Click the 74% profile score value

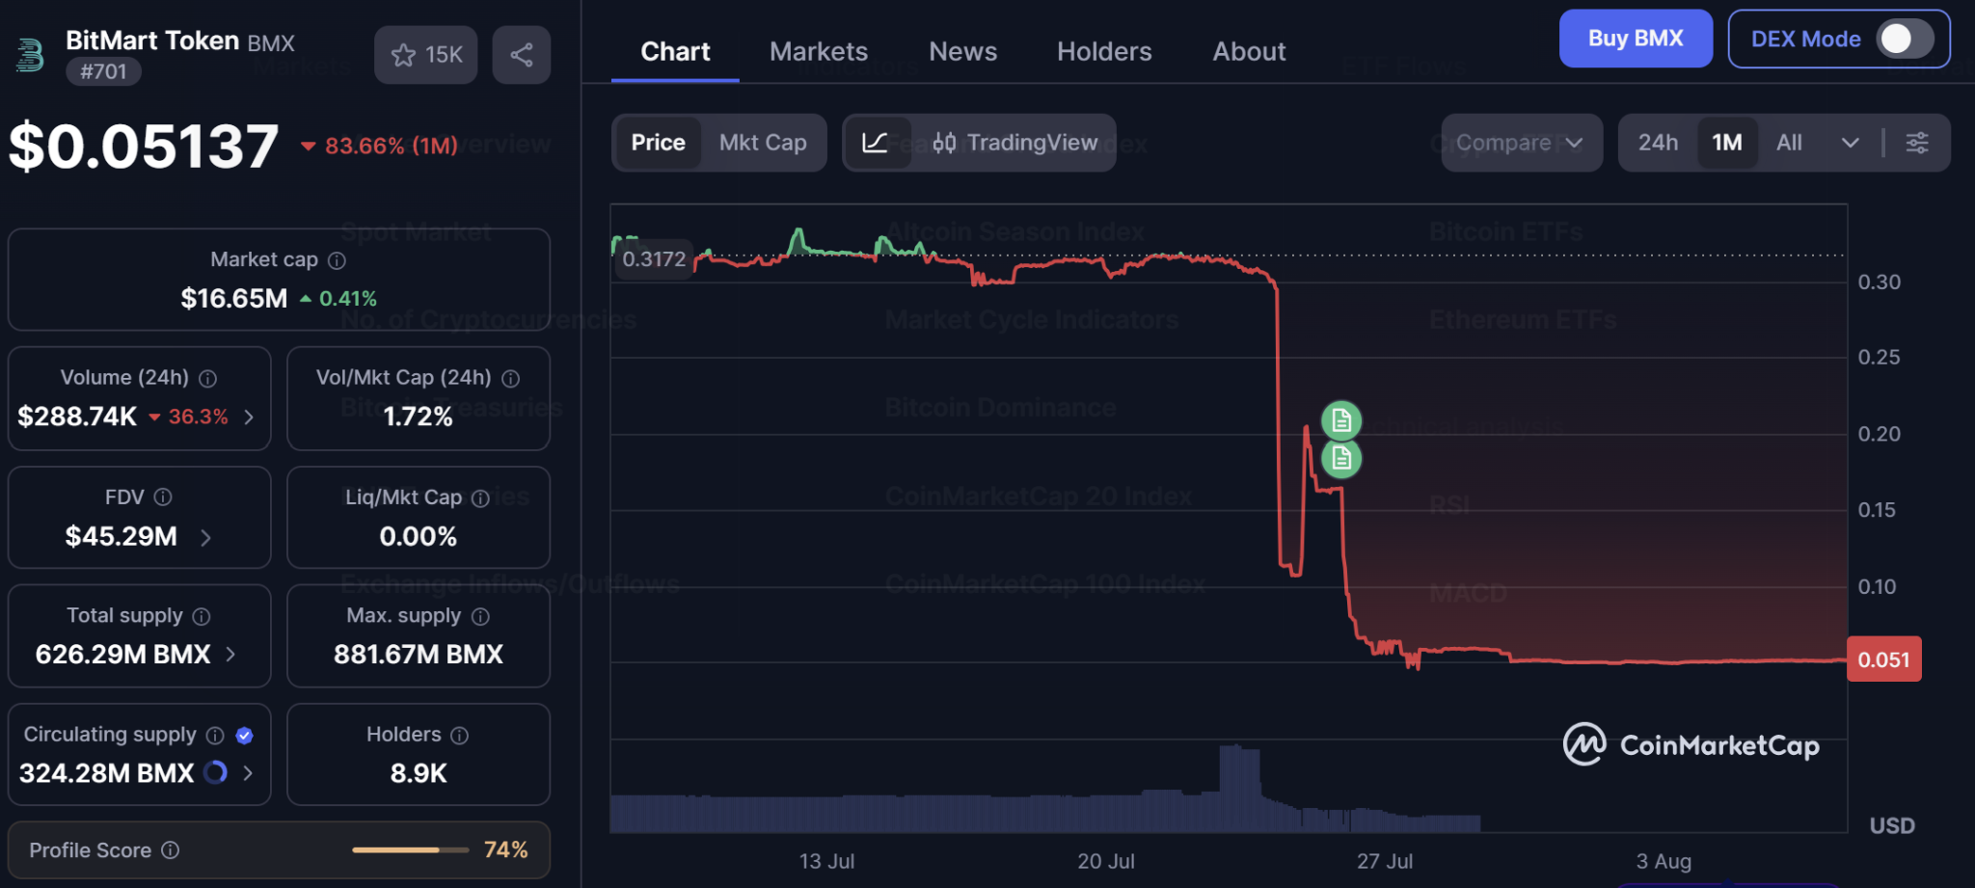(x=506, y=850)
